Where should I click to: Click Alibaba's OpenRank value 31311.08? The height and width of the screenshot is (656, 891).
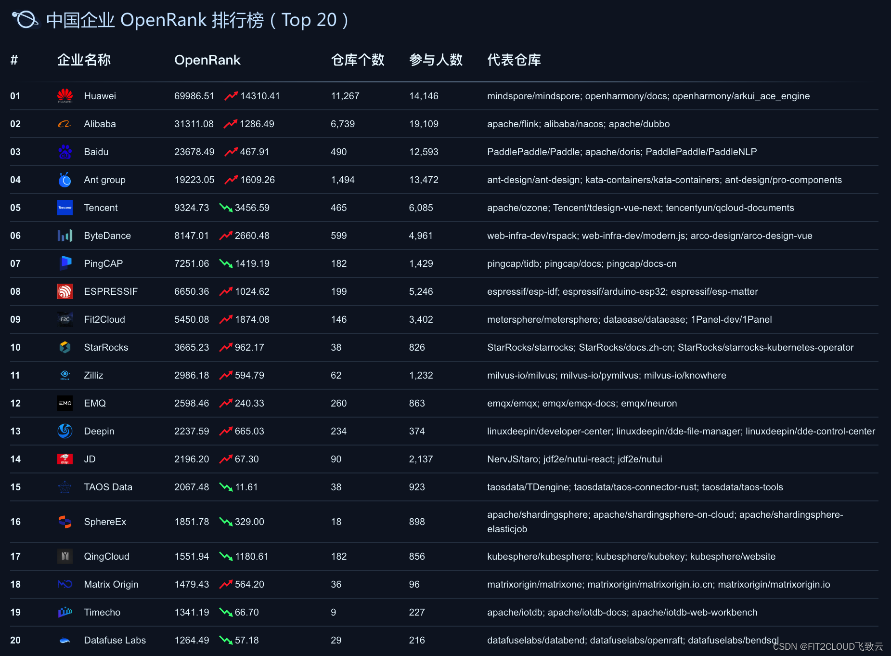pyautogui.click(x=194, y=124)
